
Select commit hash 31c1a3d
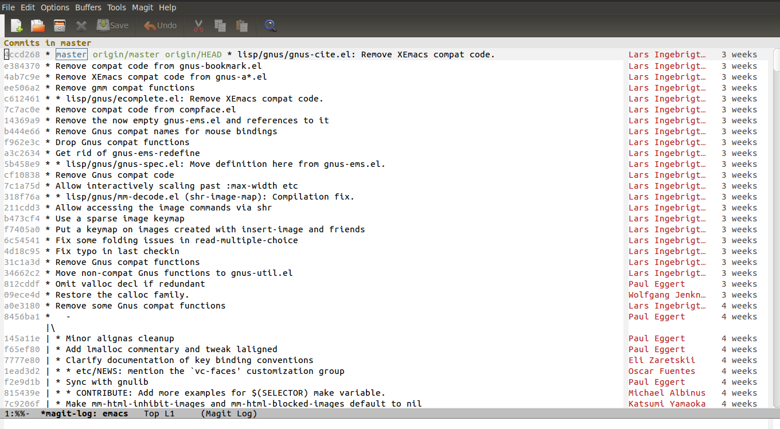[x=22, y=262]
